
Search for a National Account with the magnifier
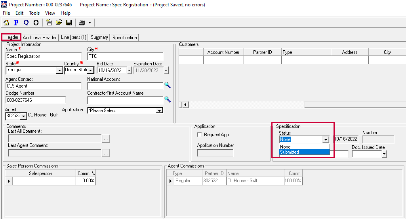click(x=168, y=85)
